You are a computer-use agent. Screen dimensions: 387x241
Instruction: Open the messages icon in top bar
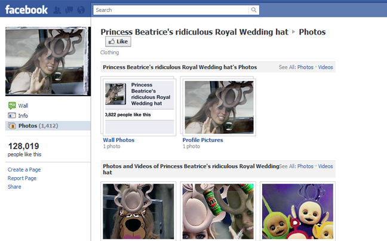[x=68, y=10]
